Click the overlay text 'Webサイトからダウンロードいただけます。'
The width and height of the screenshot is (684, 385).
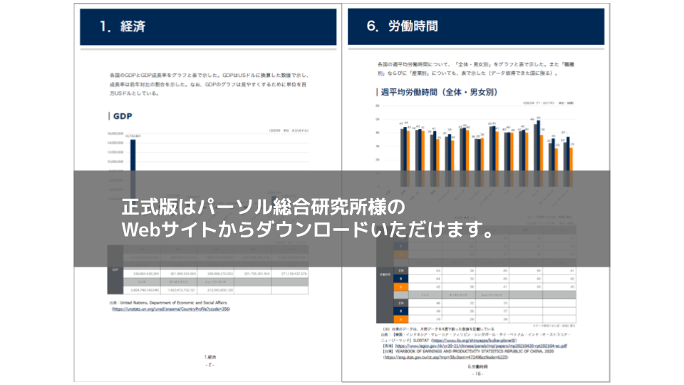click(x=308, y=230)
